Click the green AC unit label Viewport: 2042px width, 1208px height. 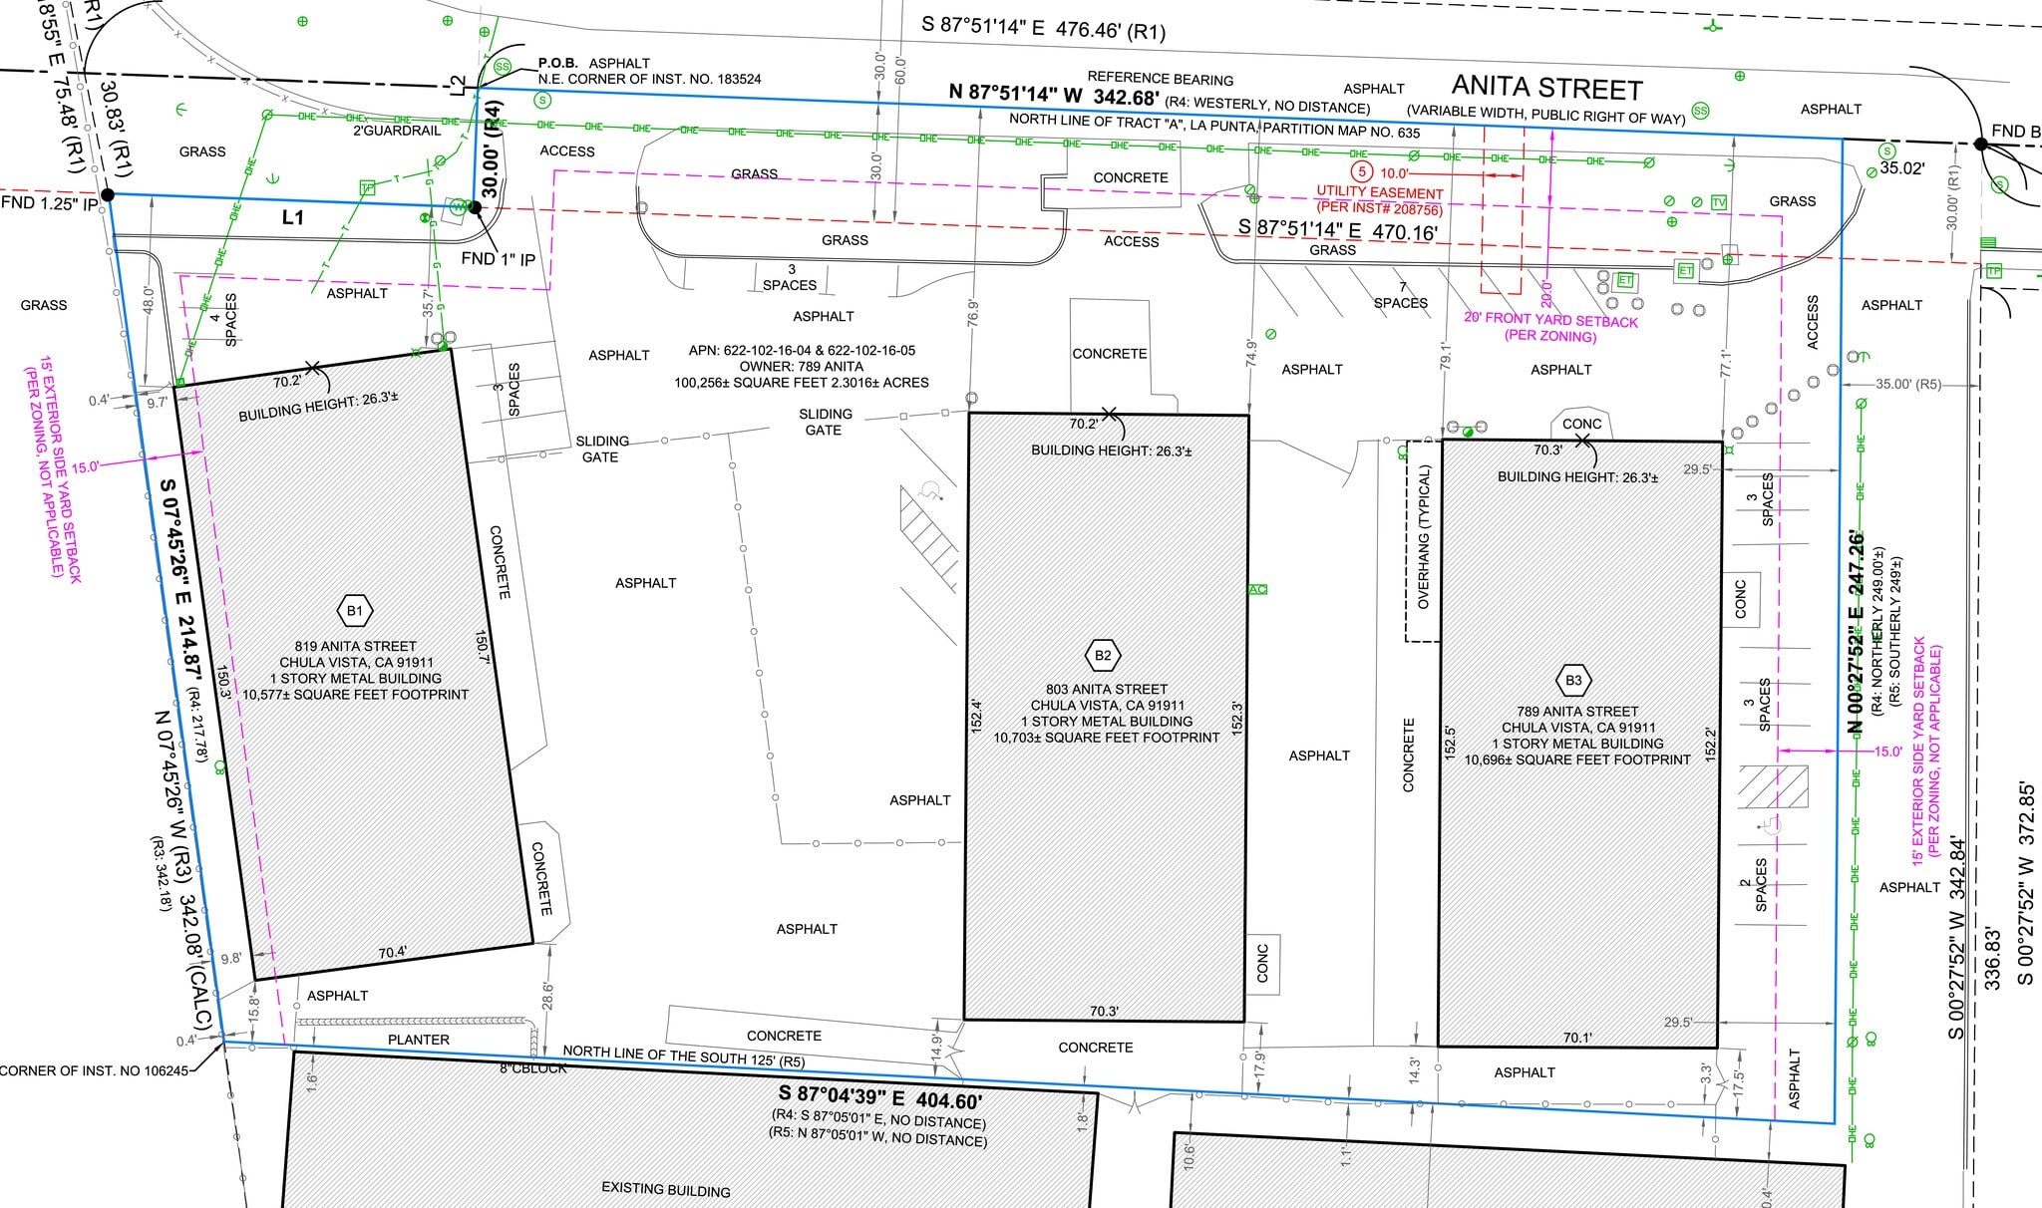coord(1258,590)
